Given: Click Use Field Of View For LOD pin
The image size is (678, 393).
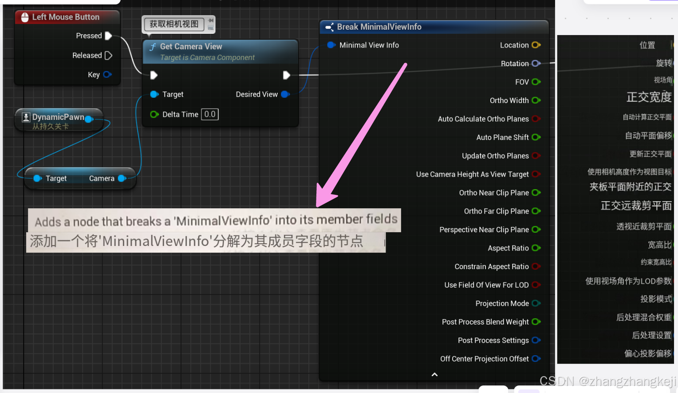Looking at the screenshot, I should click(536, 285).
